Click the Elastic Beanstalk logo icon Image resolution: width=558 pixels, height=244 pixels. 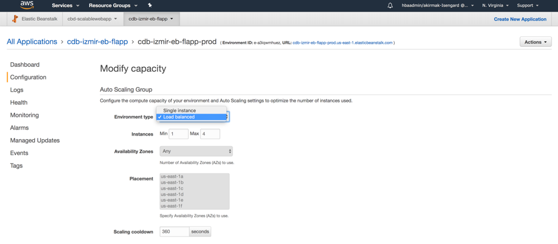(15, 19)
